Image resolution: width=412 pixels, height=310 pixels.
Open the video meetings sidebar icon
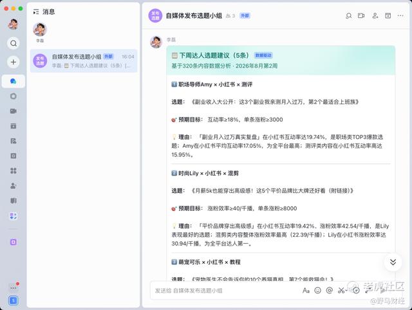click(14, 111)
